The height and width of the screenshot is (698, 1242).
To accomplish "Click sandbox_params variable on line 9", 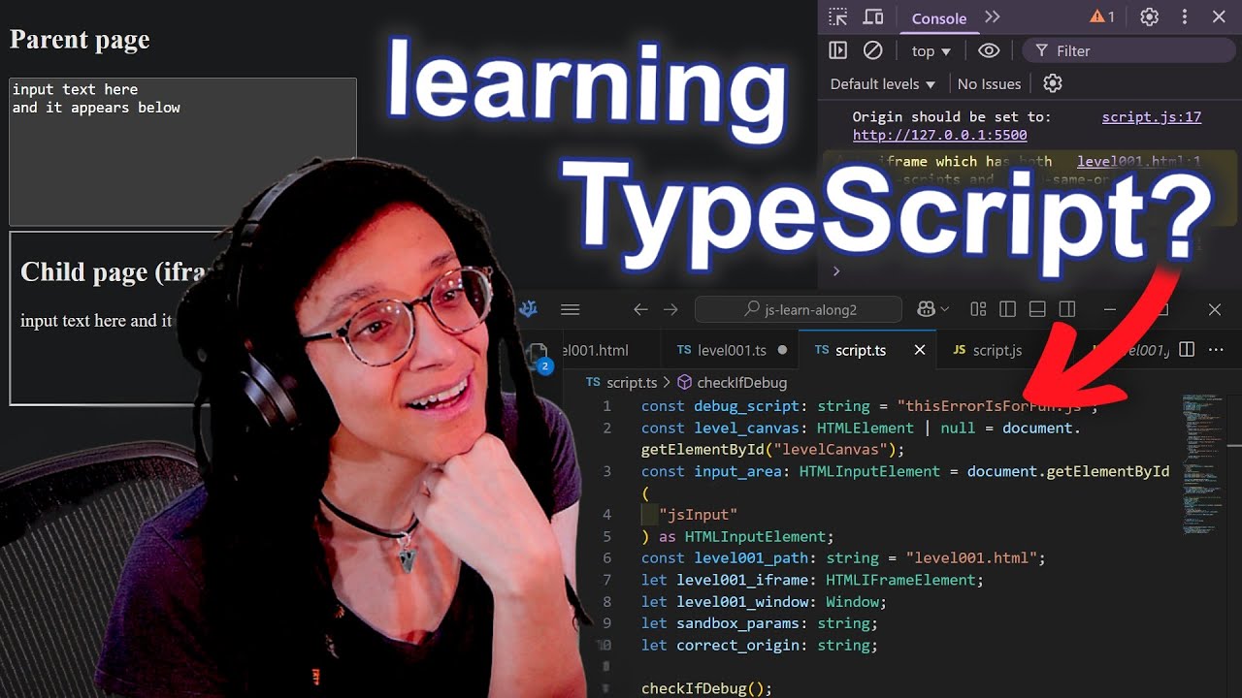I will pos(737,623).
